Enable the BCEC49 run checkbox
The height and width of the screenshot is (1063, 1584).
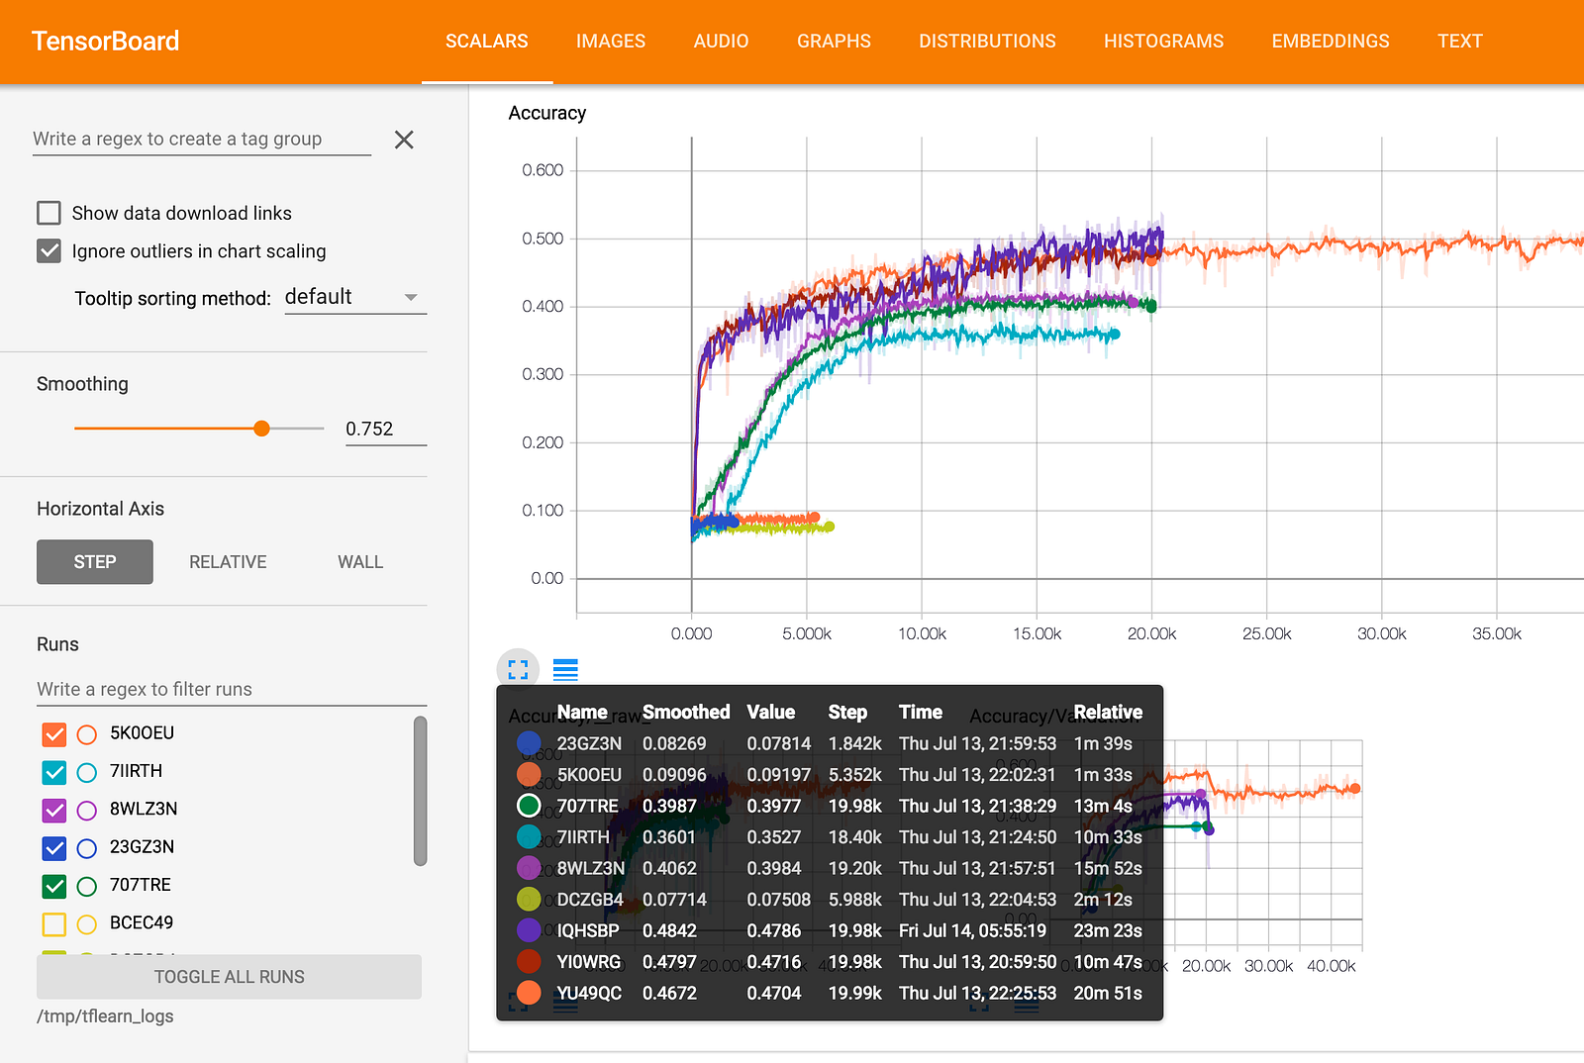coord(54,924)
